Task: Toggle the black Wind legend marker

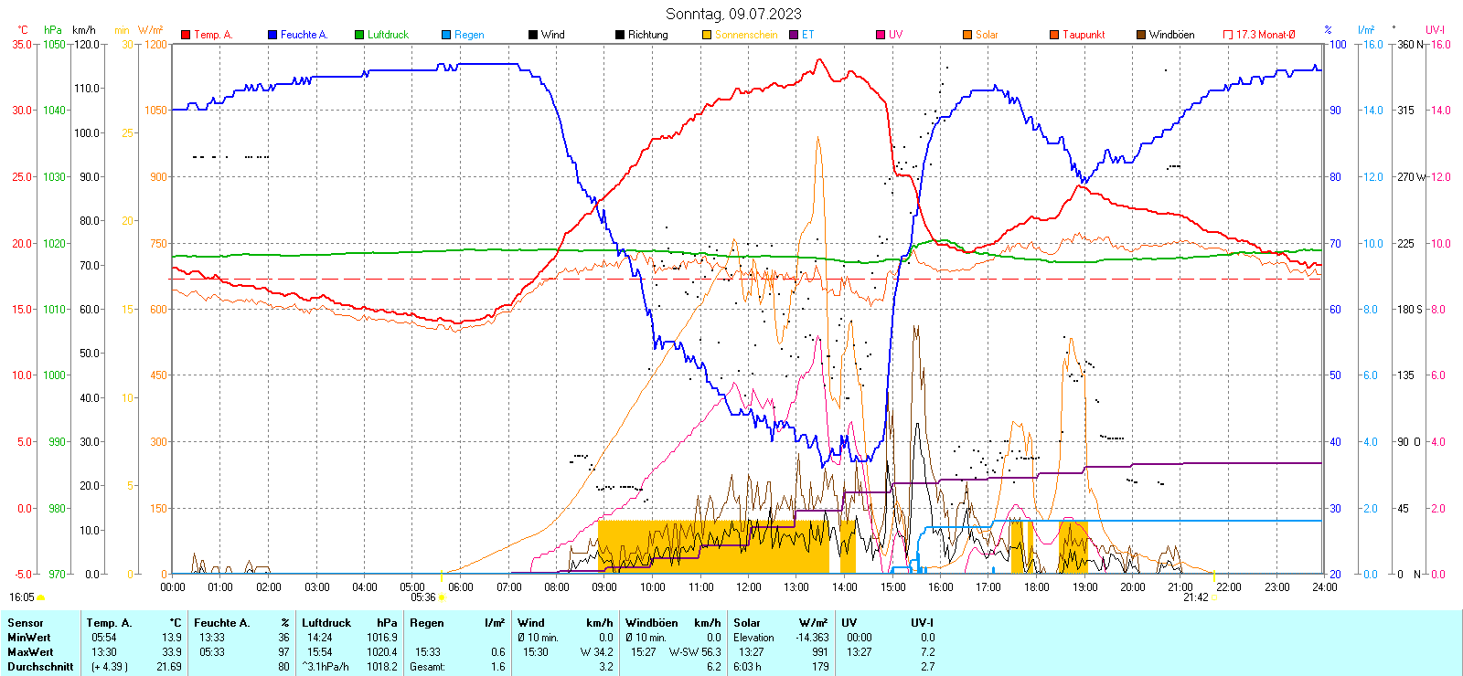Action: (533, 35)
